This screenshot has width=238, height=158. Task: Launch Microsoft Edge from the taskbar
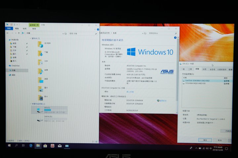coord(31,145)
